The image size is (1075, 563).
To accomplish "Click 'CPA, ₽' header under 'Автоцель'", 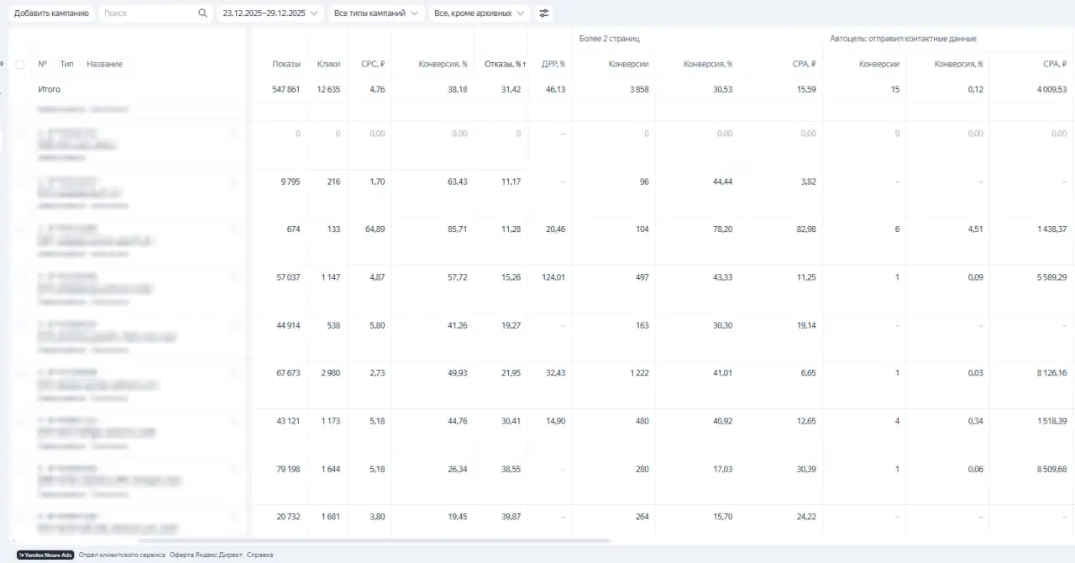I will 1055,64.
